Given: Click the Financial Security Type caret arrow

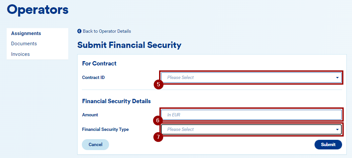Looking at the screenshot, I should coord(337,130).
